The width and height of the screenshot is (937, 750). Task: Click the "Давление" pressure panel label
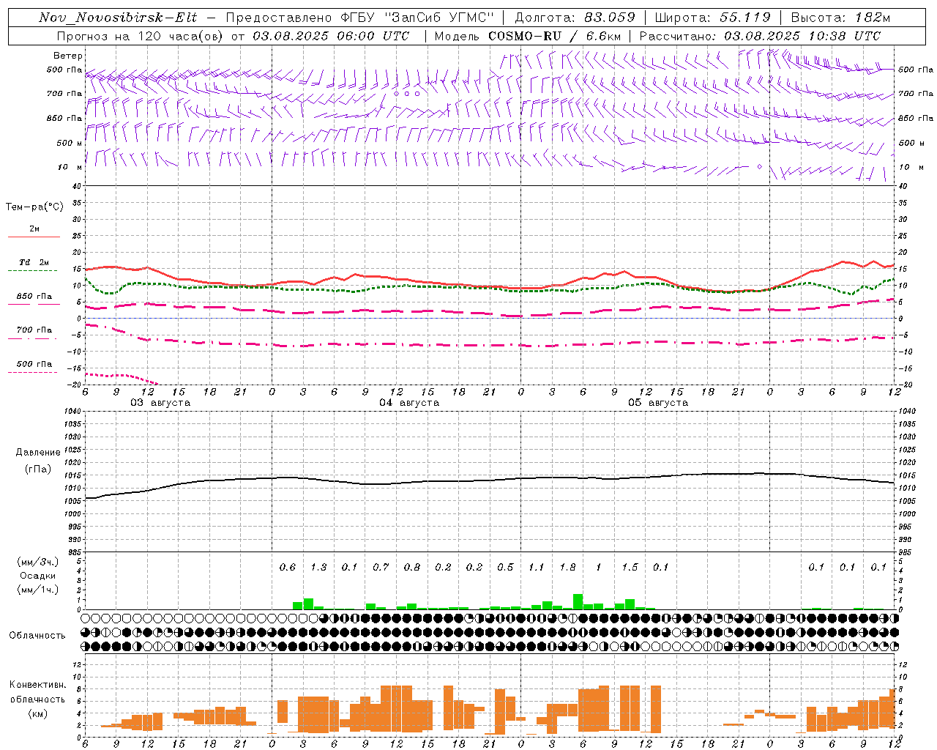pos(38,453)
